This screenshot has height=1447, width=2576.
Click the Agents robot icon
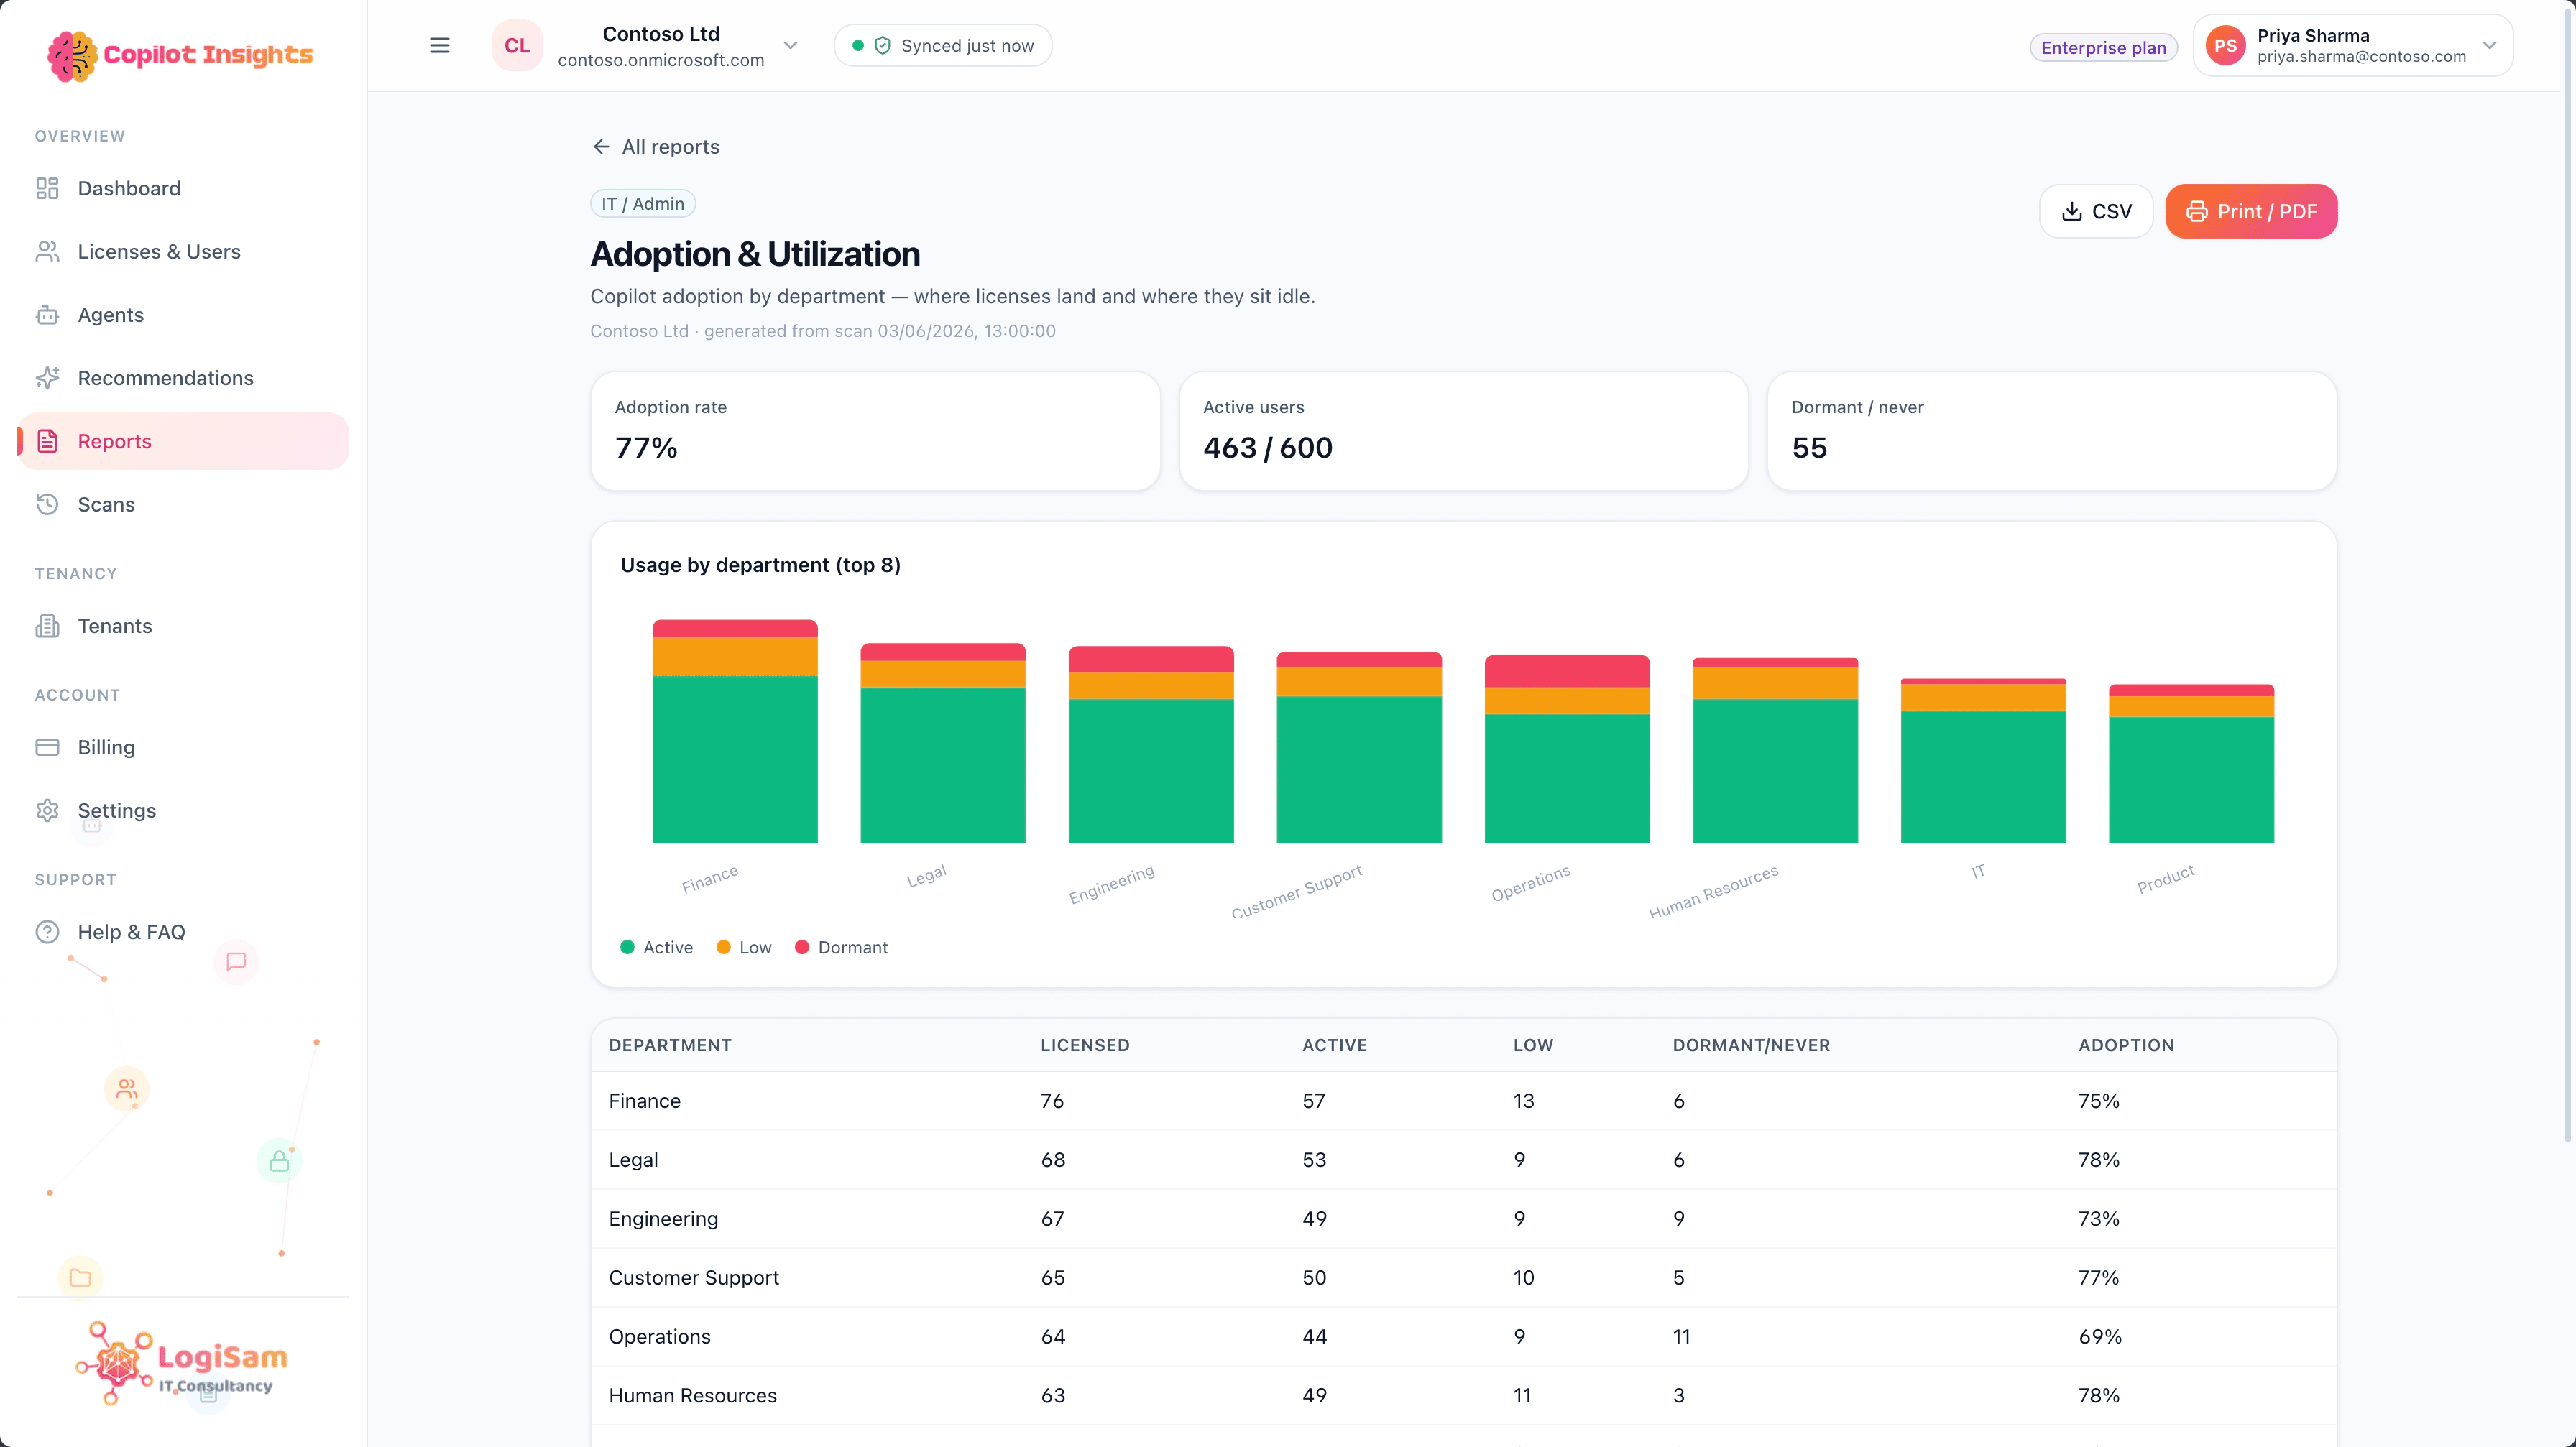[47, 315]
